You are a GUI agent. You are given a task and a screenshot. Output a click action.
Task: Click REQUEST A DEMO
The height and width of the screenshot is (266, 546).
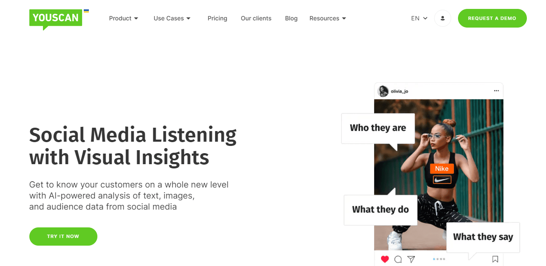click(492, 18)
